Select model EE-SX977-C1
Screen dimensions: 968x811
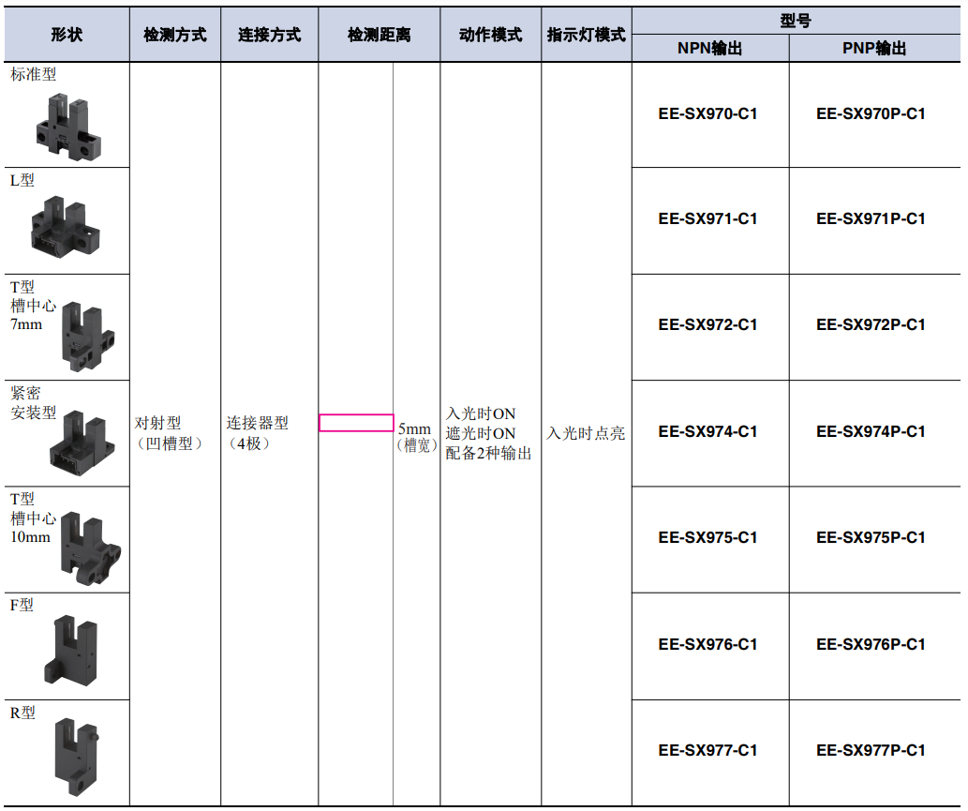[707, 750]
